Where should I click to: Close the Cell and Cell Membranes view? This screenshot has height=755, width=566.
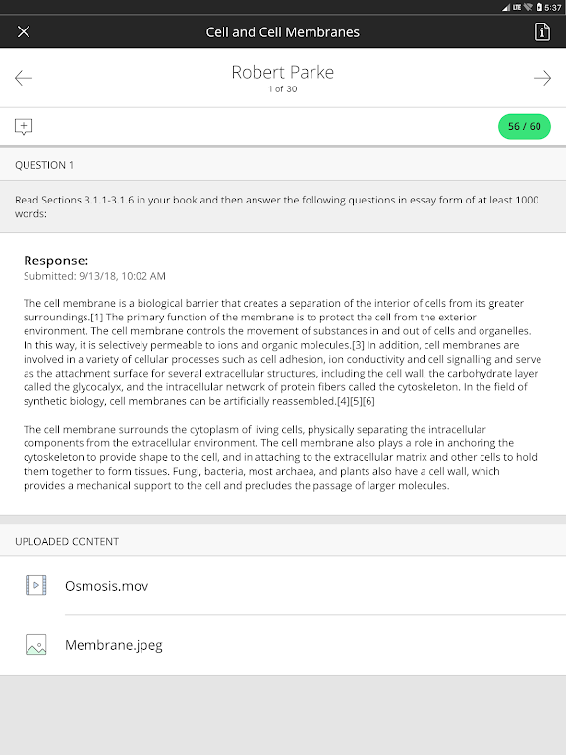click(24, 31)
